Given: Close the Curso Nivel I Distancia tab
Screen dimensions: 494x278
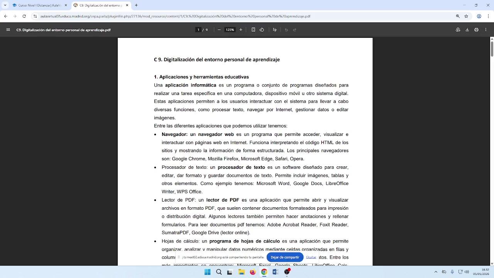Looking at the screenshot, I should (66, 5).
